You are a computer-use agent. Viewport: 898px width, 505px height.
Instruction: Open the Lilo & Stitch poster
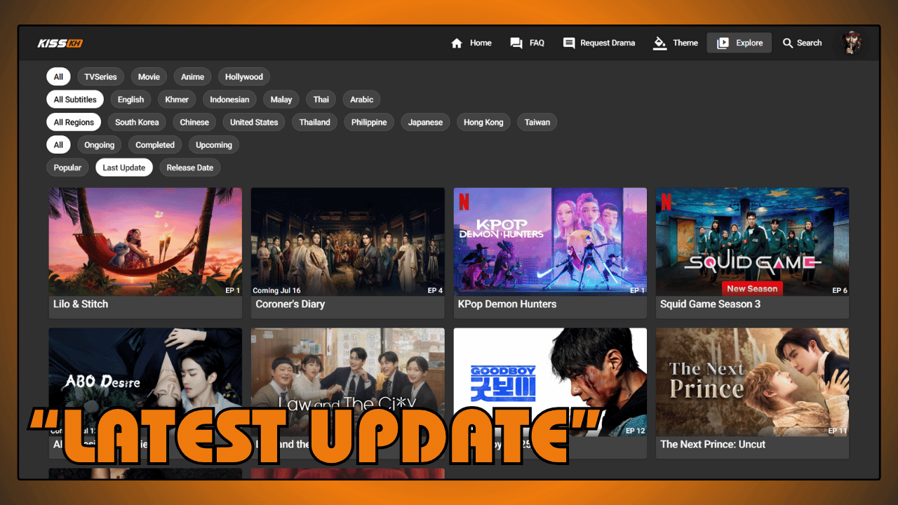(x=145, y=241)
